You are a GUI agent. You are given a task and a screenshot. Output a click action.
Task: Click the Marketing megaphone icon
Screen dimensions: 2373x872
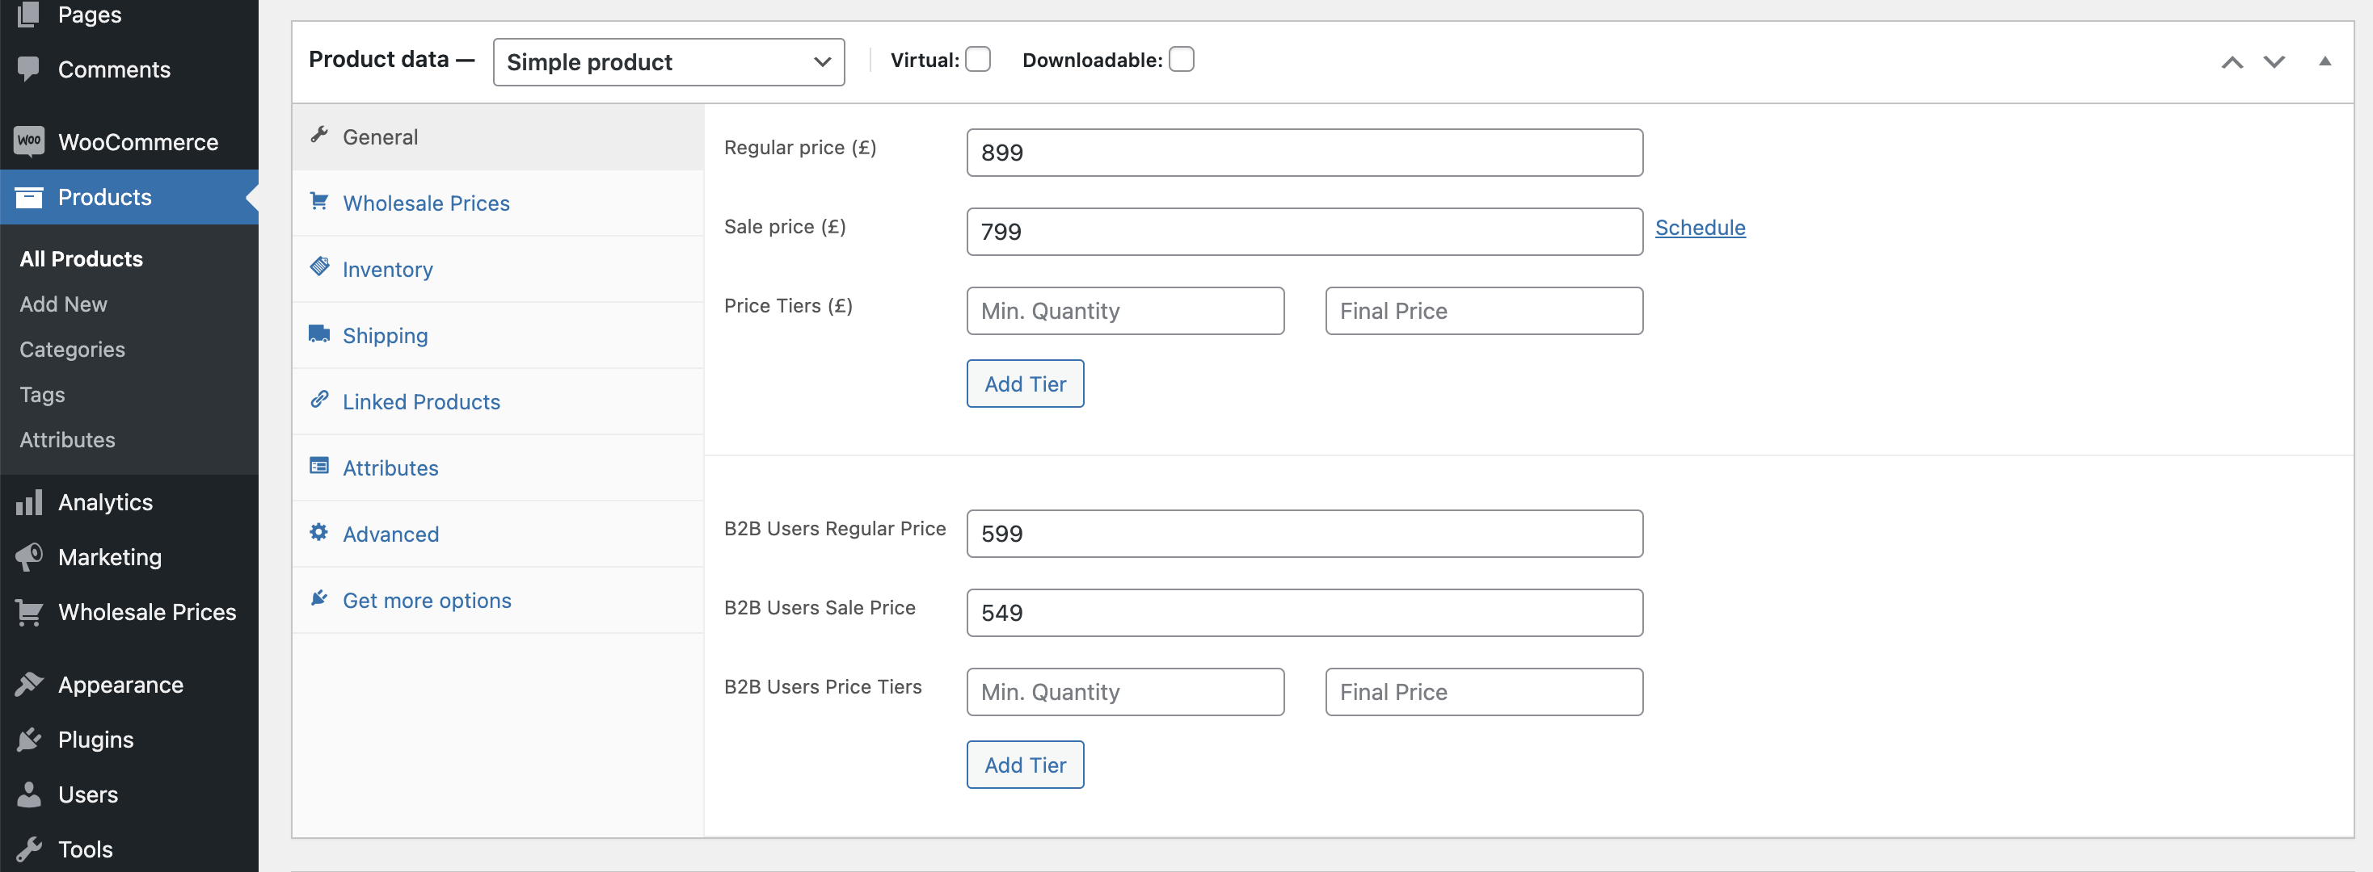28,556
